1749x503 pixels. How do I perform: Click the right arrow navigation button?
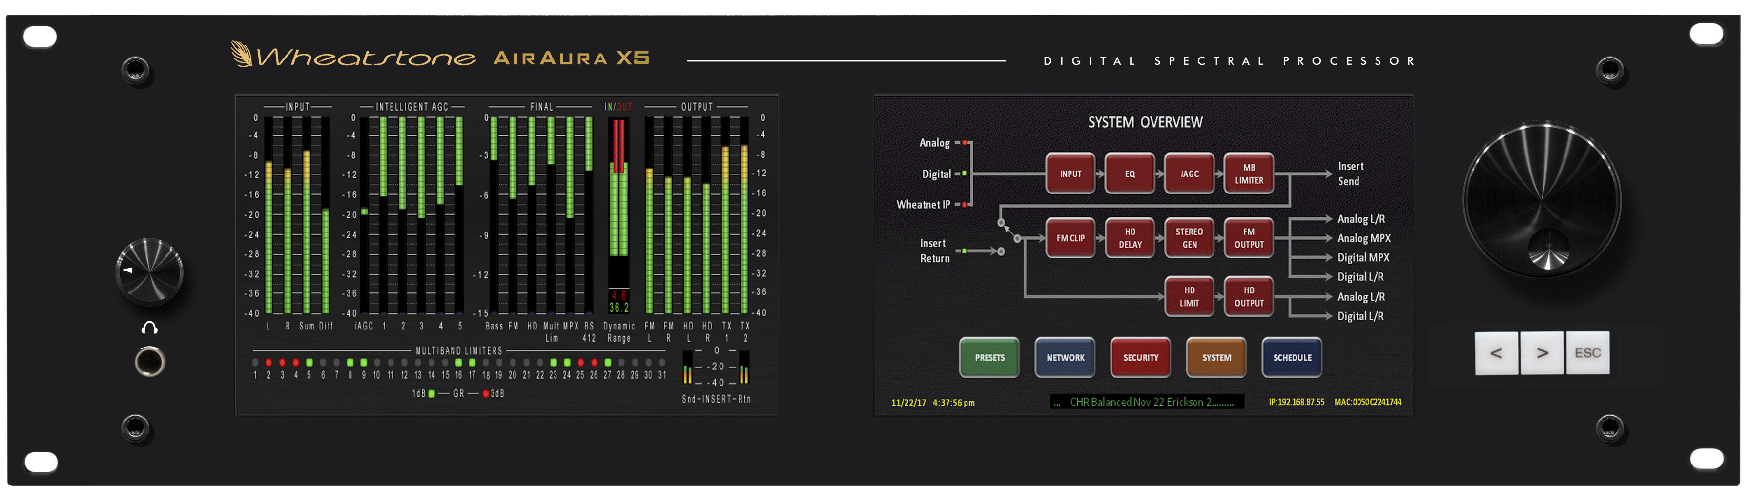tap(1542, 353)
